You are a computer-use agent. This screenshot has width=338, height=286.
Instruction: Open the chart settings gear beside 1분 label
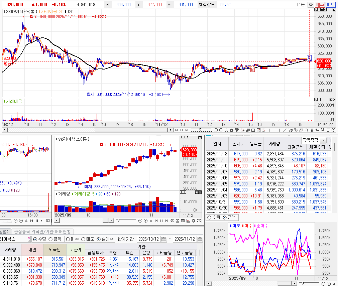coord(311,5)
